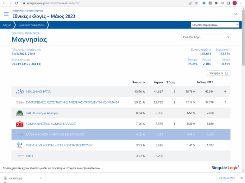The width and height of the screenshot is (245, 183).
Task: Enable the Υποψήφιοι checkbox
Action: pyautogui.click(x=227, y=73)
